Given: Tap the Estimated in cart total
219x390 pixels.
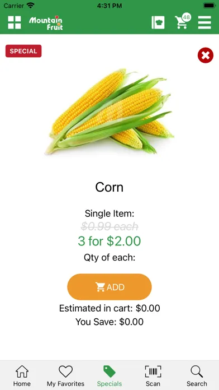Looking at the screenshot, I should pos(109,308).
